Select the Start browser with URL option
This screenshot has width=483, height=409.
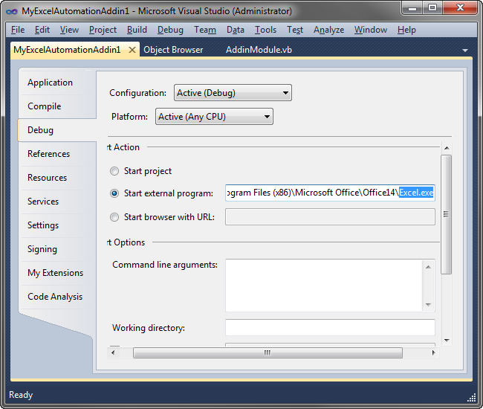point(114,217)
